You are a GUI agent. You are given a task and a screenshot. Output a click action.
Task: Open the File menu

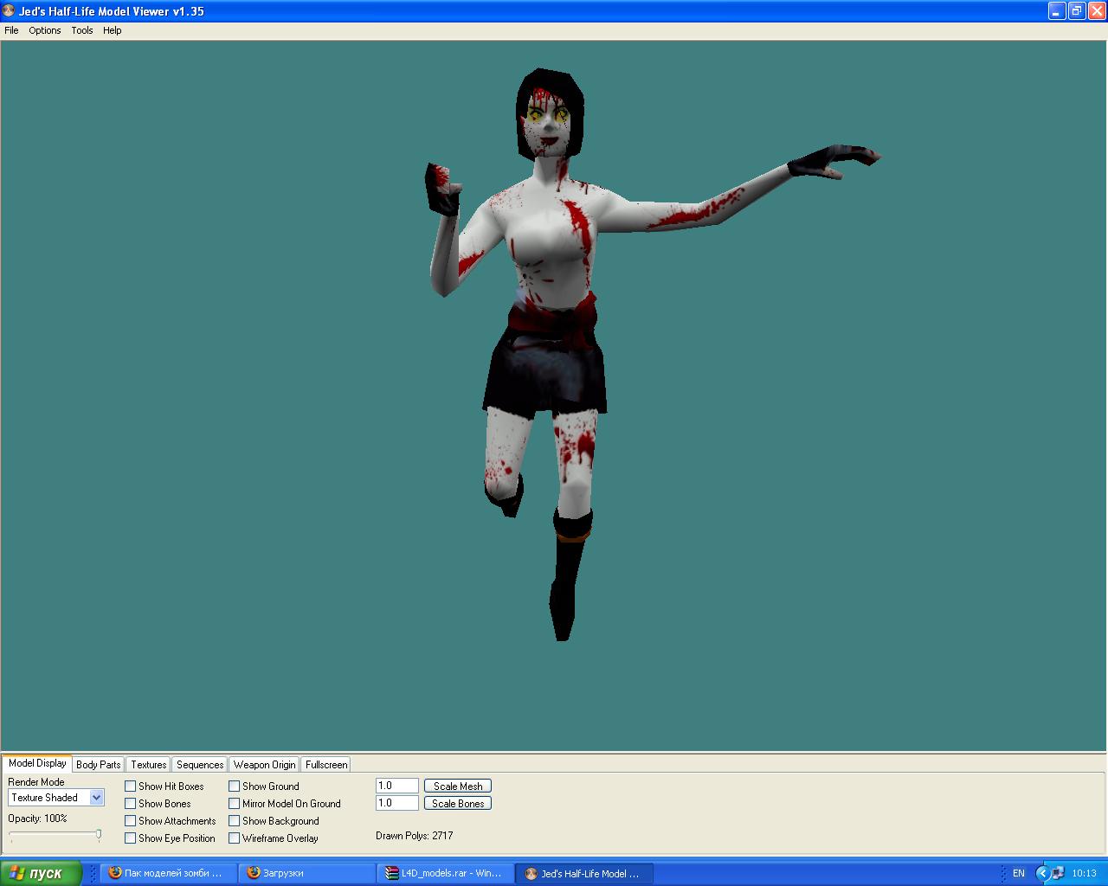click(11, 30)
